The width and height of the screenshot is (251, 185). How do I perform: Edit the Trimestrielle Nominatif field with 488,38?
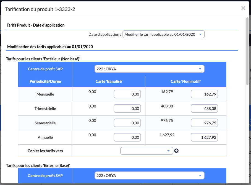[204, 109]
